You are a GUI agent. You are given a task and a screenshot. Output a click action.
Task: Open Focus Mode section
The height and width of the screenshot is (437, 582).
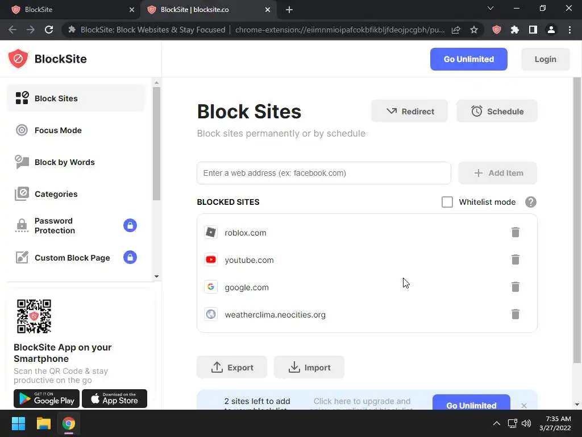click(x=76, y=130)
